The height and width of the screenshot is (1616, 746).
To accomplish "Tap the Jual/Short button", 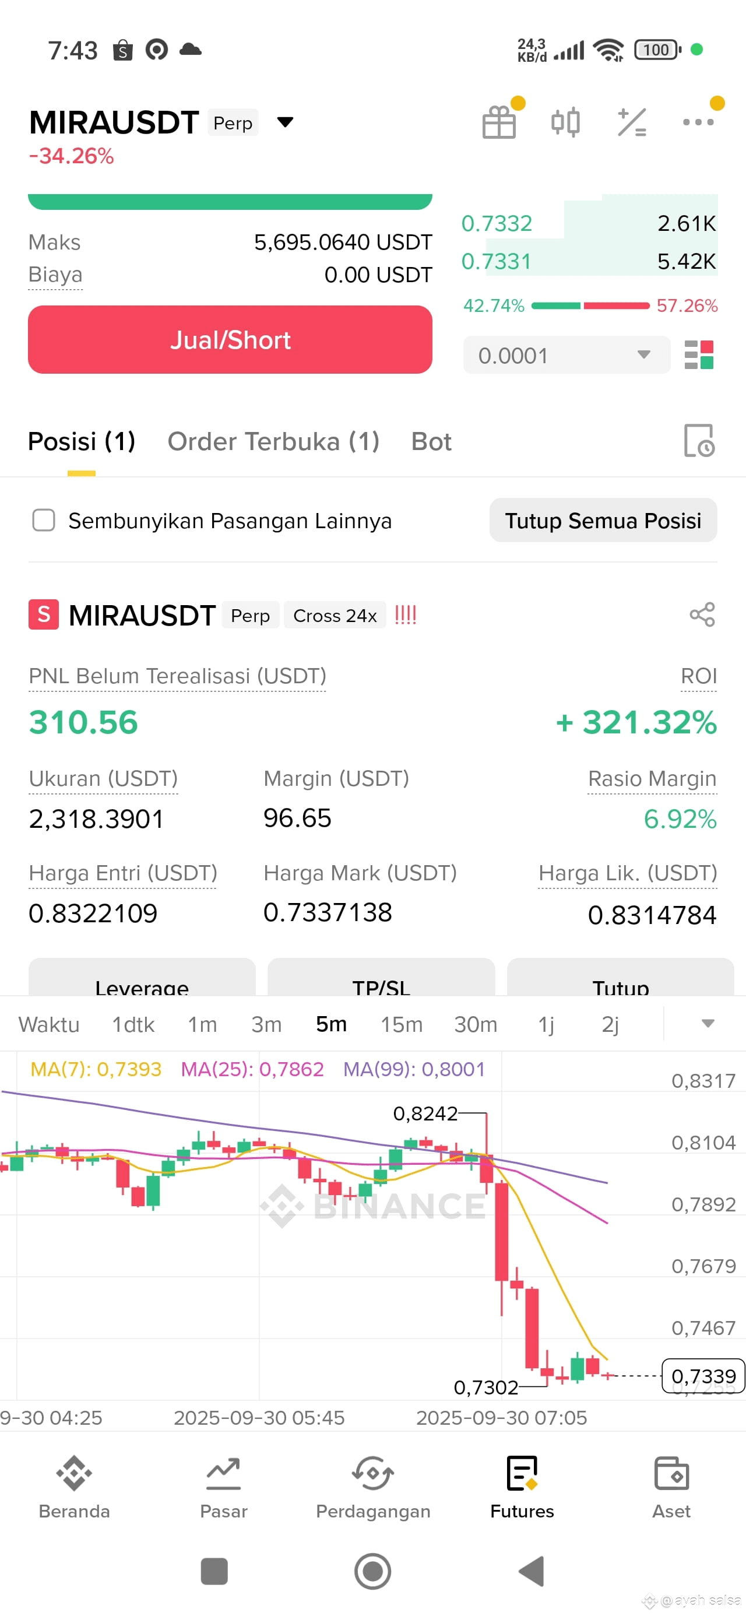I will coord(230,339).
